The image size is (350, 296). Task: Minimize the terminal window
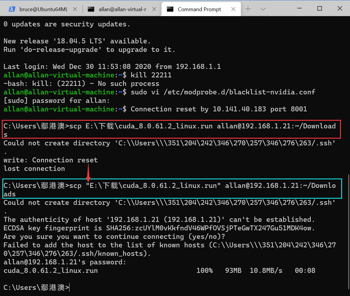pos(299,8)
